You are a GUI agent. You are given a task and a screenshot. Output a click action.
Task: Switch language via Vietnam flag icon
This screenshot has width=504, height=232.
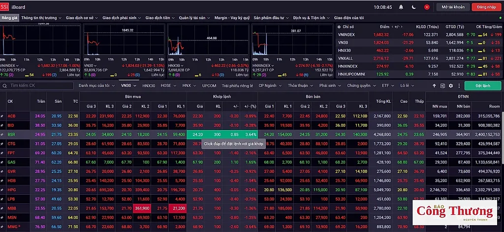(427, 7)
